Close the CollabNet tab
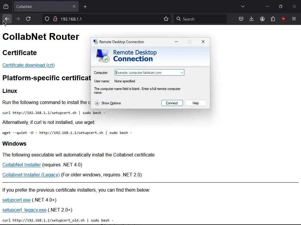 point(74,7)
